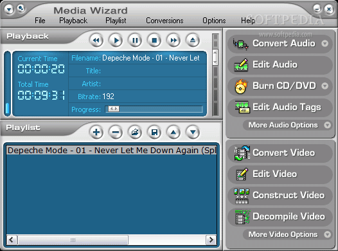This screenshot has height=251, width=338.
Task: Click the info panel scroll up arrow
Action: 215,52
